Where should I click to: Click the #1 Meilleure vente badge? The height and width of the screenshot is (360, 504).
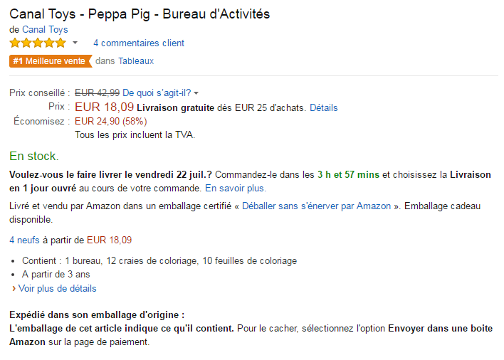pyautogui.click(x=50, y=61)
